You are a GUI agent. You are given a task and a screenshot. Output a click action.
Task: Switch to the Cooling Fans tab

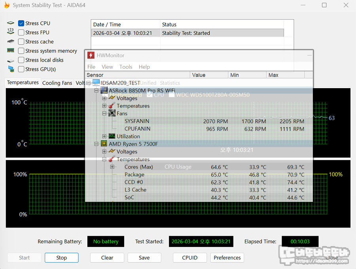57,83
